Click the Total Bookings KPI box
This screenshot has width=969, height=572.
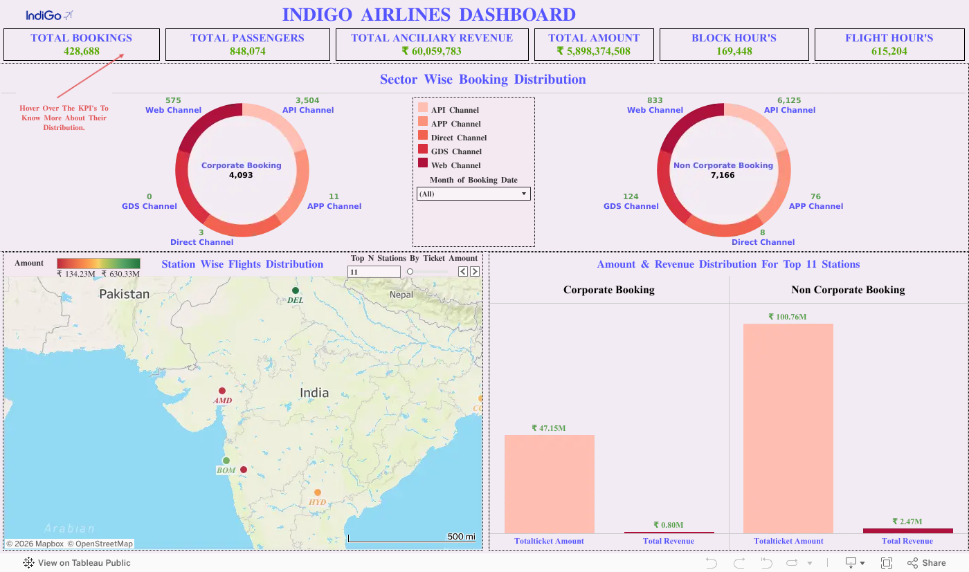tap(82, 44)
